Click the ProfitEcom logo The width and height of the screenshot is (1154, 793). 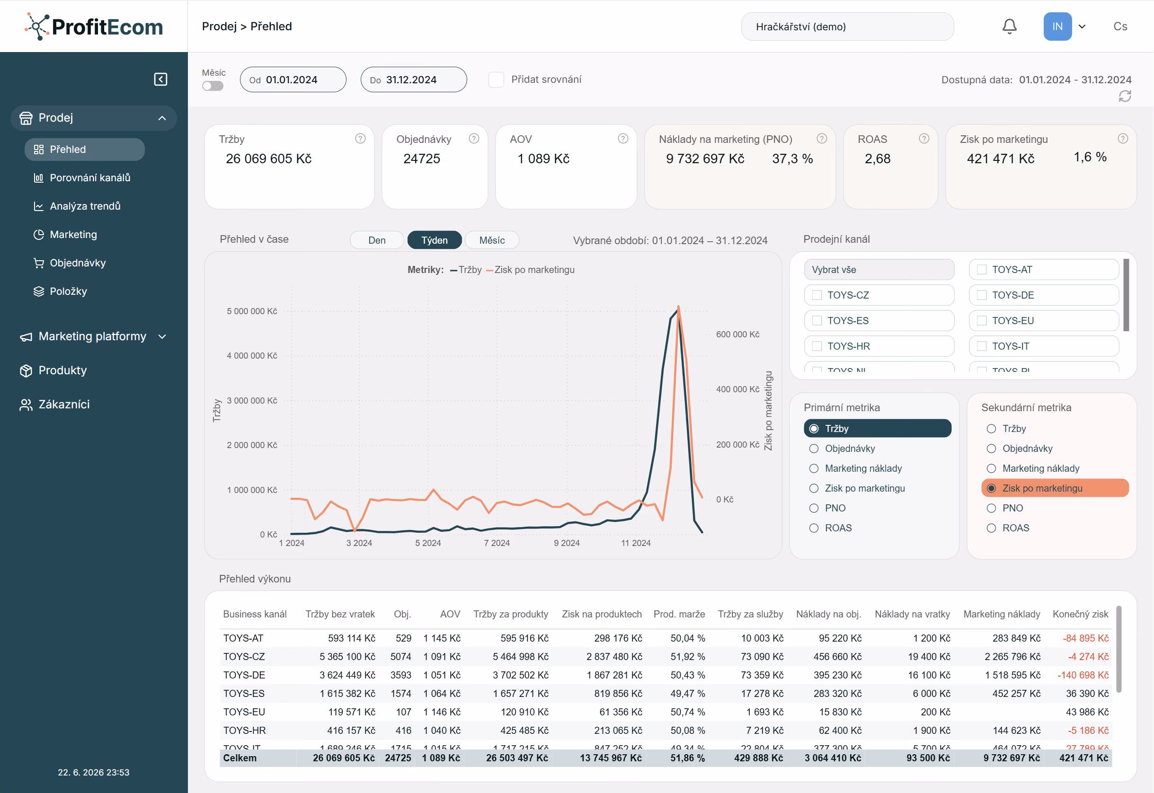tap(94, 26)
